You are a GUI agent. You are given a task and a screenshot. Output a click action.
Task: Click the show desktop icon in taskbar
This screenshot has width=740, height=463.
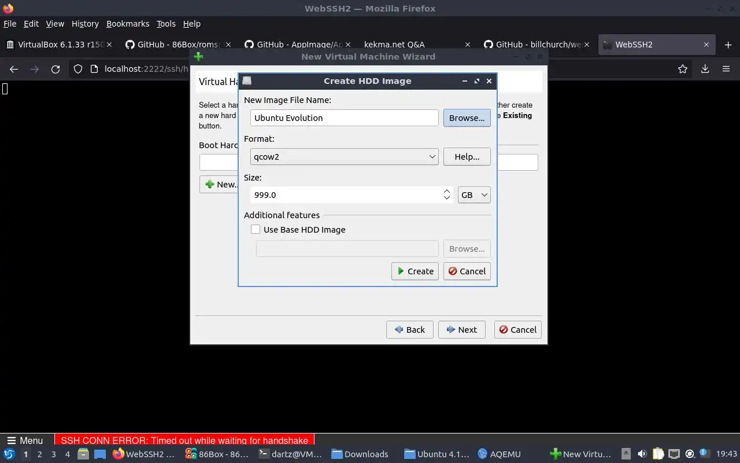(100, 454)
